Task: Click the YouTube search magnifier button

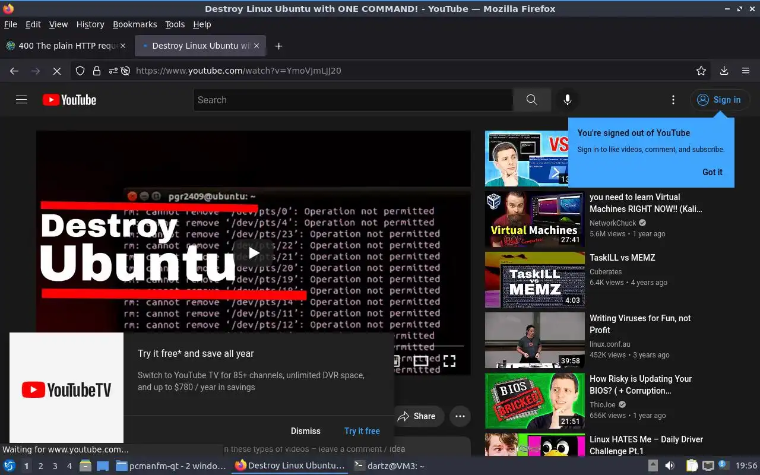Action: point(531,100)
